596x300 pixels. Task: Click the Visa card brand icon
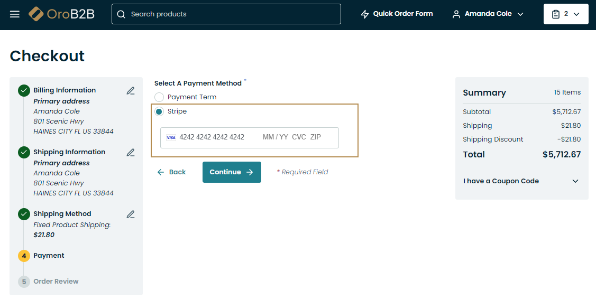pos(171,137)
